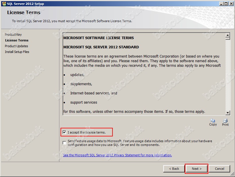Click the license text scroll up arrow
Screen dimensions: 235x177
point(228,35)
